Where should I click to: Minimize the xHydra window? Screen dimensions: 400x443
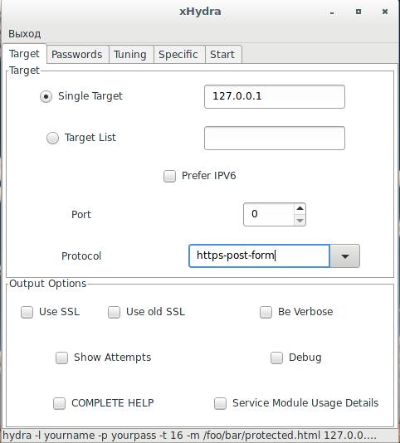pyautogui.click(x=332, y=12)
